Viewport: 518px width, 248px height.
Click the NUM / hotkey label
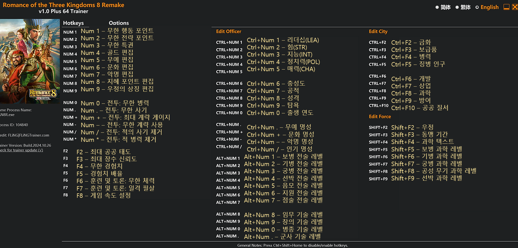pos(70,132)
